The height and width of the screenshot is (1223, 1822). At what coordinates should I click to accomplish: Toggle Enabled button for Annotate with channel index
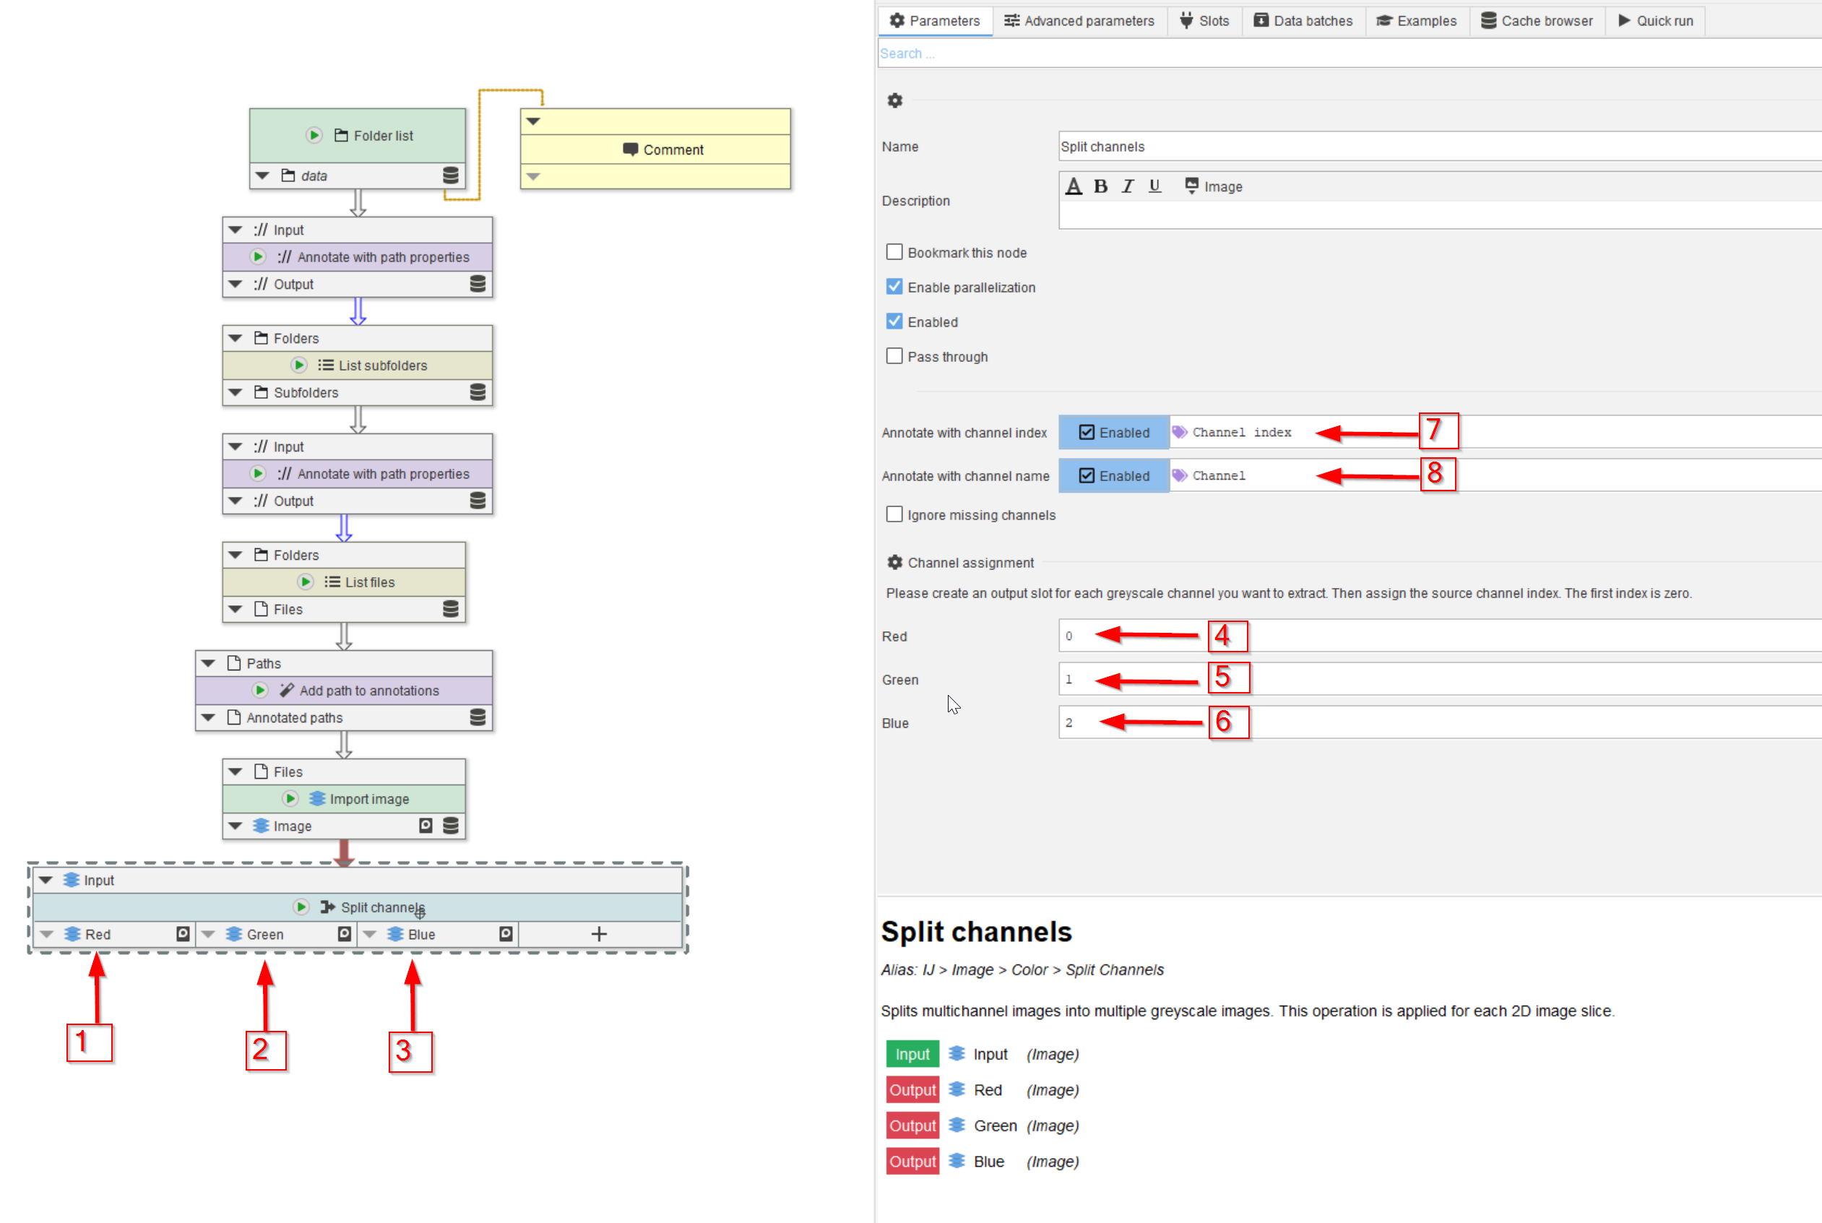pos(1113,432)
